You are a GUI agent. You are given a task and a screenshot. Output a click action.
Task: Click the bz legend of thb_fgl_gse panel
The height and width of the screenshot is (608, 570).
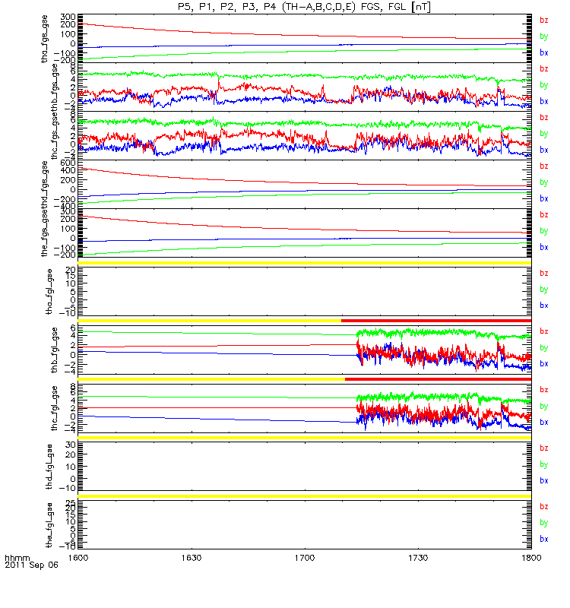coord(544,331)
